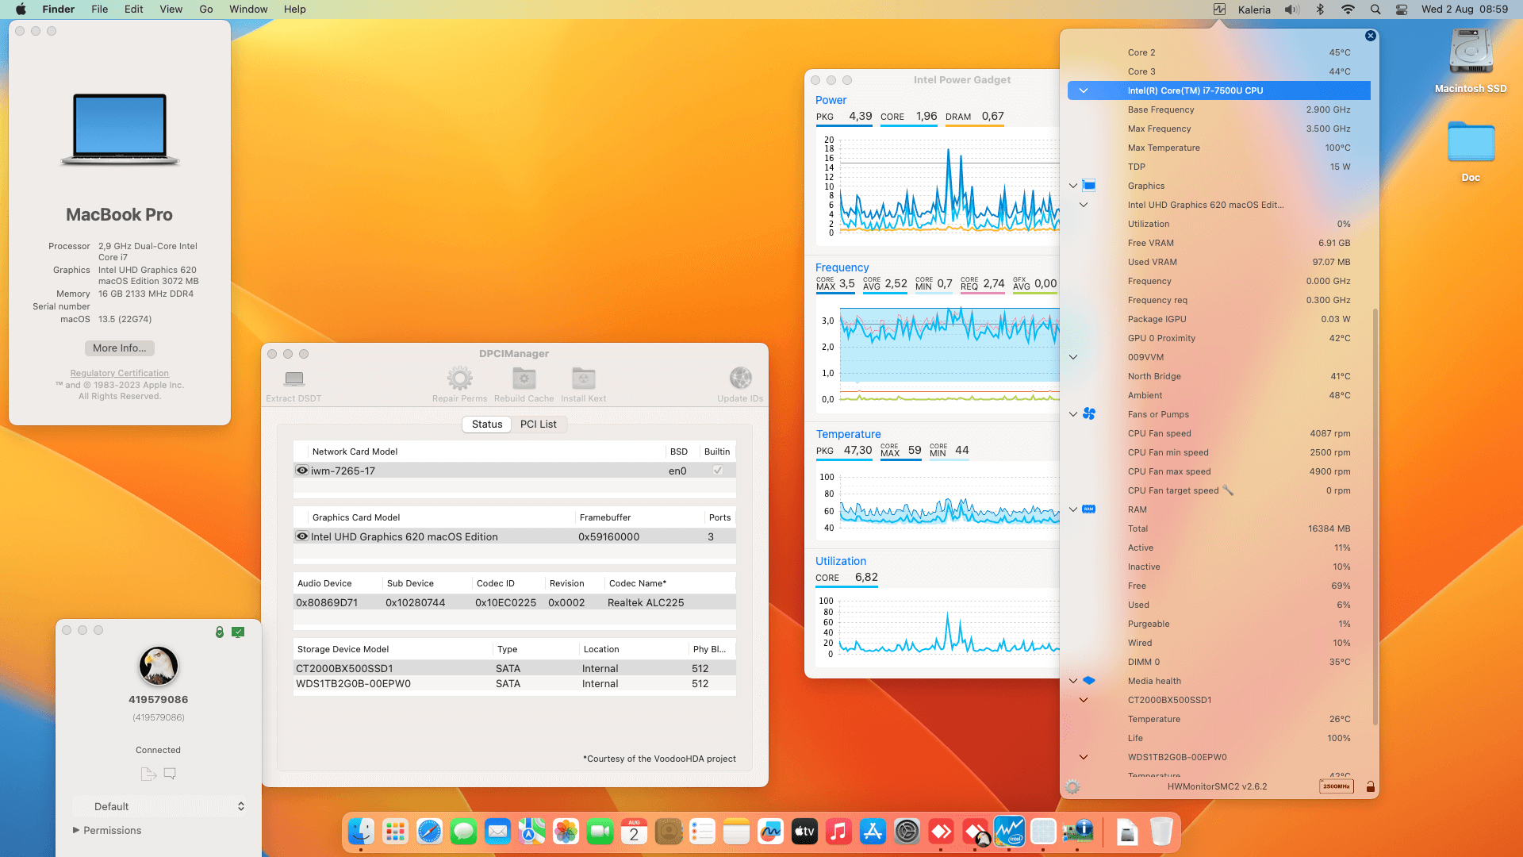
Task: Open the Go menu in the menu bar
Action: click(205, 9)
